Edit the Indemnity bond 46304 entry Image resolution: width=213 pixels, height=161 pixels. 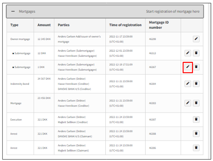(188, 84)
